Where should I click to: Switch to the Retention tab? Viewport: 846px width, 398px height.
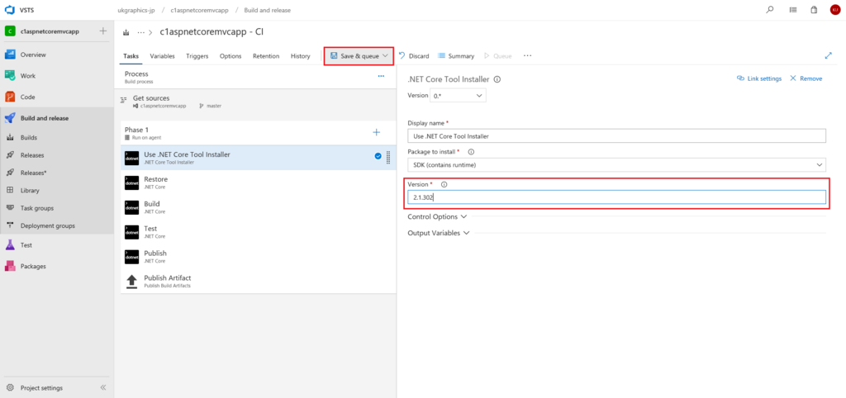(266, 56)
